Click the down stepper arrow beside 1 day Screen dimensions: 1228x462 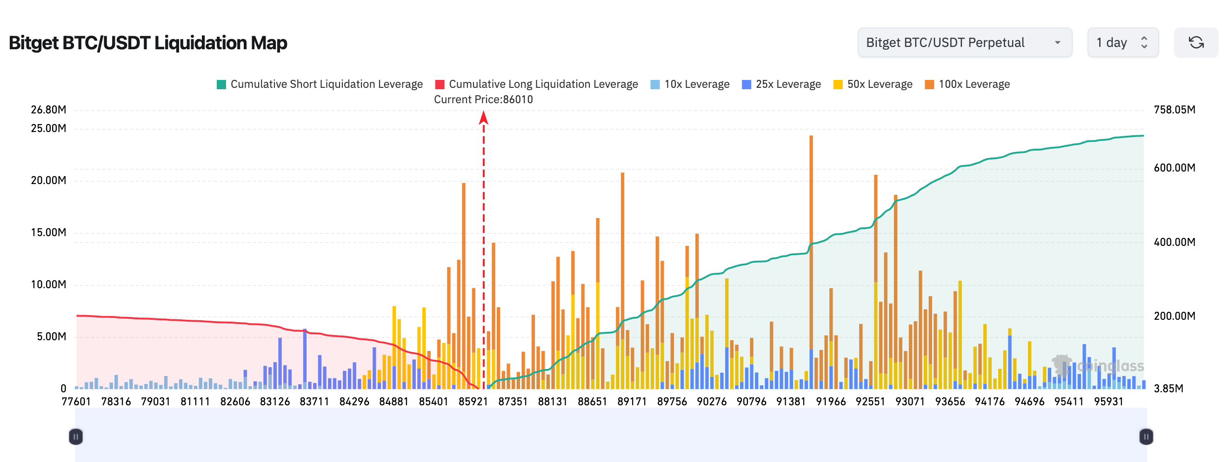(1145, 46)
